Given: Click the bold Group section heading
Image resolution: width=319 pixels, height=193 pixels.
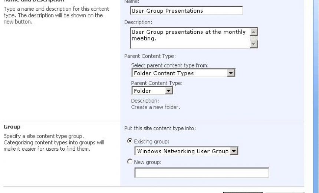Looking at the screenshot, I should pyautogui.click(x=12, y=127).
